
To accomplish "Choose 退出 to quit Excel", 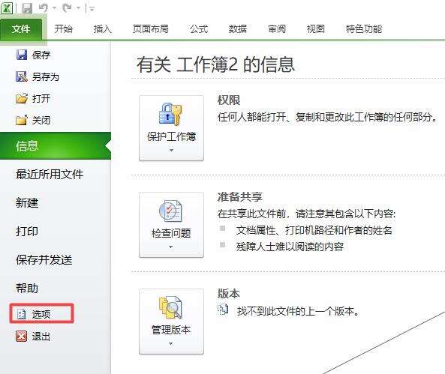I will click(x=41, y=337).
